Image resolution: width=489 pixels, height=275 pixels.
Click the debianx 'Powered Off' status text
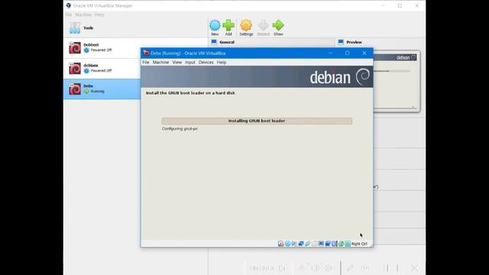coord(101,70)
